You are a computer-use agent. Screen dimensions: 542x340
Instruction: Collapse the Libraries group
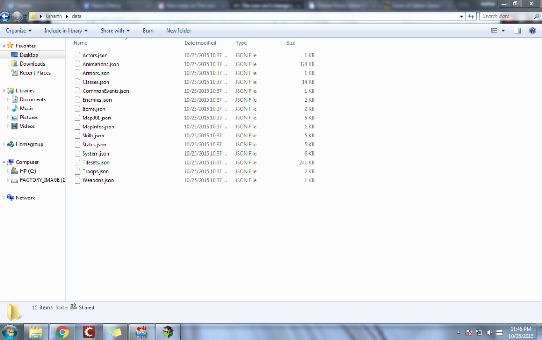[x=4, y=90]
